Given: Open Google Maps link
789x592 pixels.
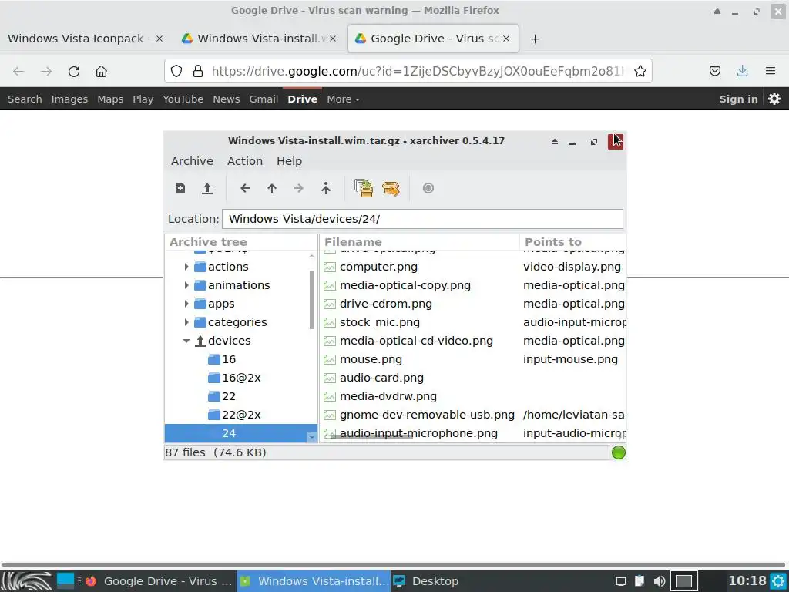Looking at the screenshot, I should point(110,99).
